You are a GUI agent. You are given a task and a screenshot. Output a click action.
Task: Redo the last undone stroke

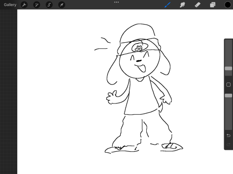pyautogui.click(x=228, y=145)
